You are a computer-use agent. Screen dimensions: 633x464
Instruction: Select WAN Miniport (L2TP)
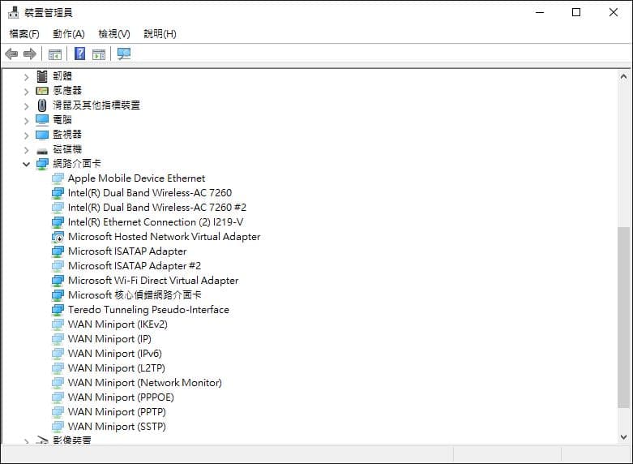[116, 367]
